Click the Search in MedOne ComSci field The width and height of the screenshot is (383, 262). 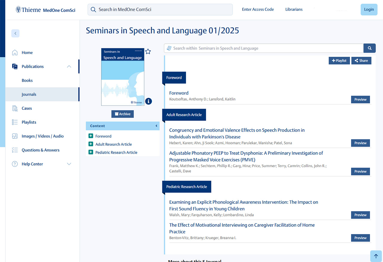click(x=160, y=9)
